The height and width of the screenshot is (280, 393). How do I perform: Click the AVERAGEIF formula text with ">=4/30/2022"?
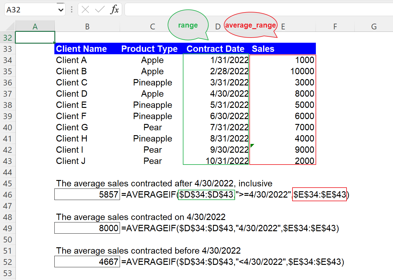(x=235, y=195)
